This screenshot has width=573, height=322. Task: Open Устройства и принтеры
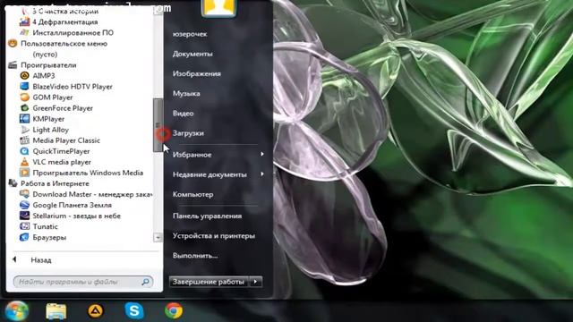[214, 236]
